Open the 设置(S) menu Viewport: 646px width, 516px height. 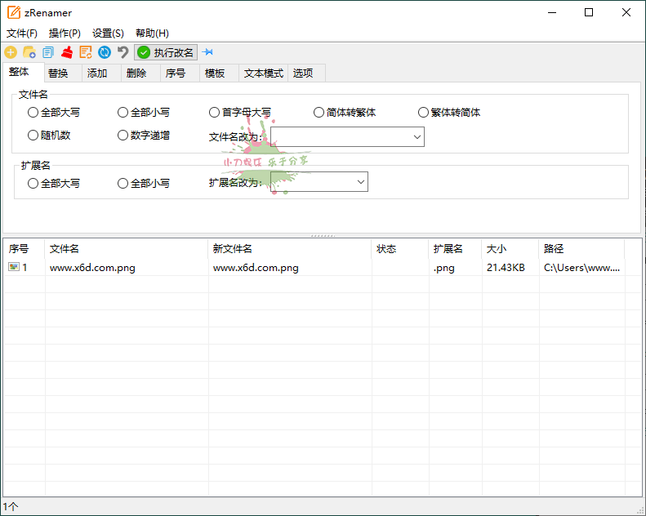[x=108, y=33]
